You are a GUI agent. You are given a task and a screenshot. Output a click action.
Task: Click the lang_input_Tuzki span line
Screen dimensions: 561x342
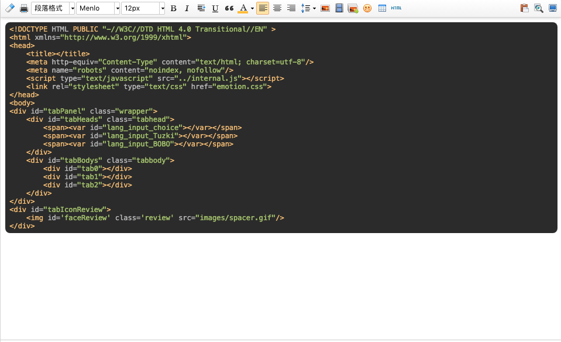(x=140, y=136)
